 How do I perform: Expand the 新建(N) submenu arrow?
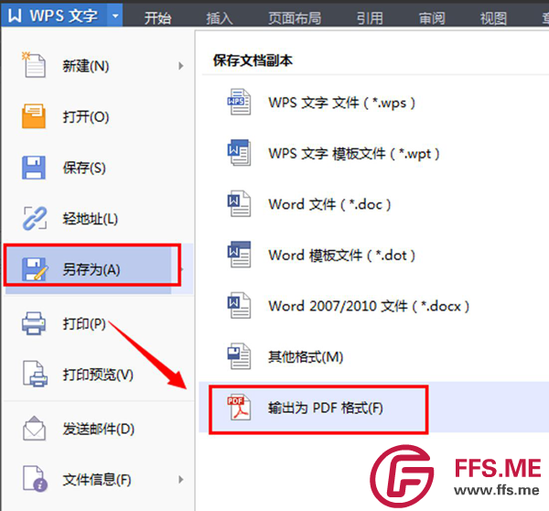click(x=180, y=66)
